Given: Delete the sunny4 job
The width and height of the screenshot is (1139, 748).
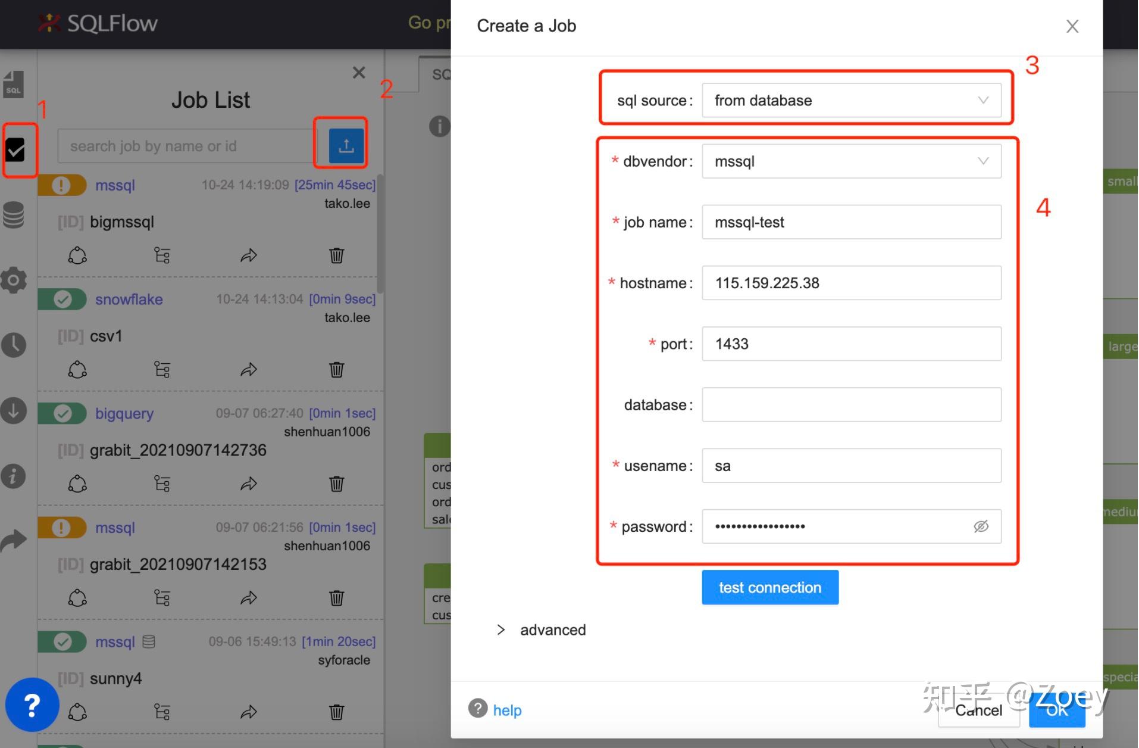Looking at the screenshot, I should point(337,712).
